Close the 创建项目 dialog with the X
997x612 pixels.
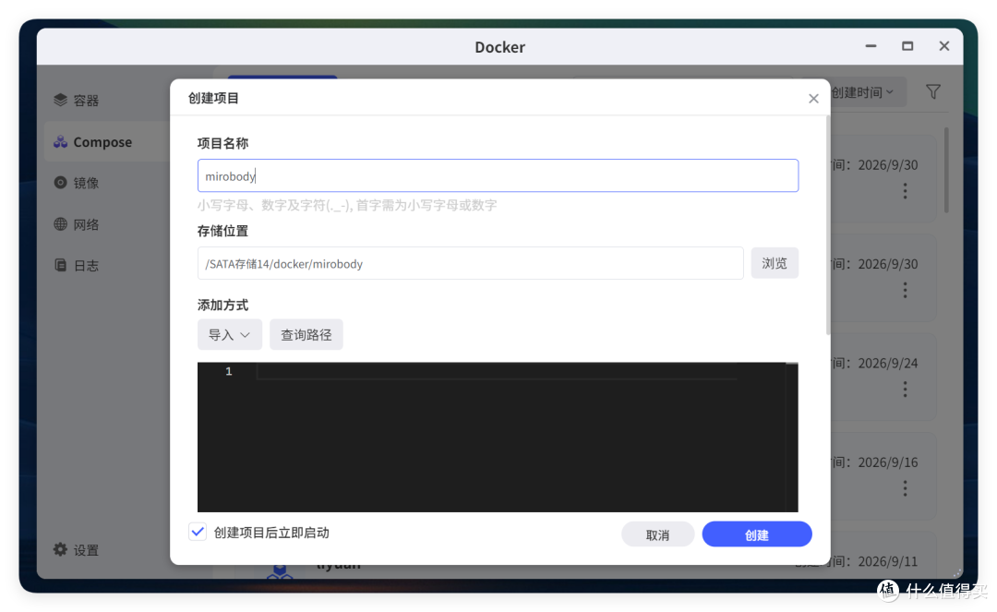(x=813, y=99)
